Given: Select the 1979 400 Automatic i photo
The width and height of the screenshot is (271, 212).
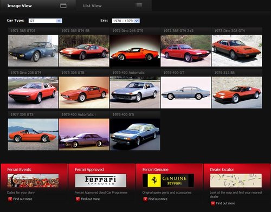Looking at the screenshot, I should (x=84, y=134).
